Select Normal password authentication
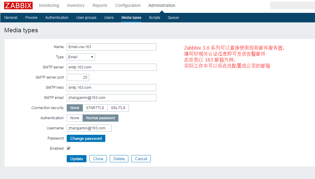This screenshot has height=179, width=315. 101,118
